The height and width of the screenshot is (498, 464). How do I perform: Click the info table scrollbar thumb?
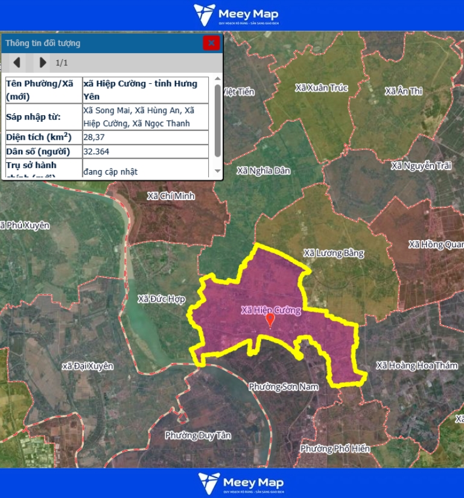pos(217,121)
